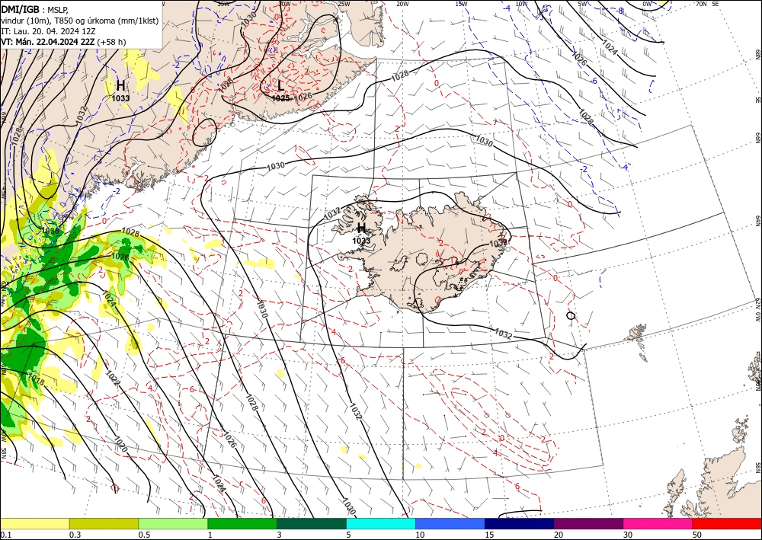Click the 1020 isobar label
The width and height of the screenshot is (762, 540).
point(120,445)
